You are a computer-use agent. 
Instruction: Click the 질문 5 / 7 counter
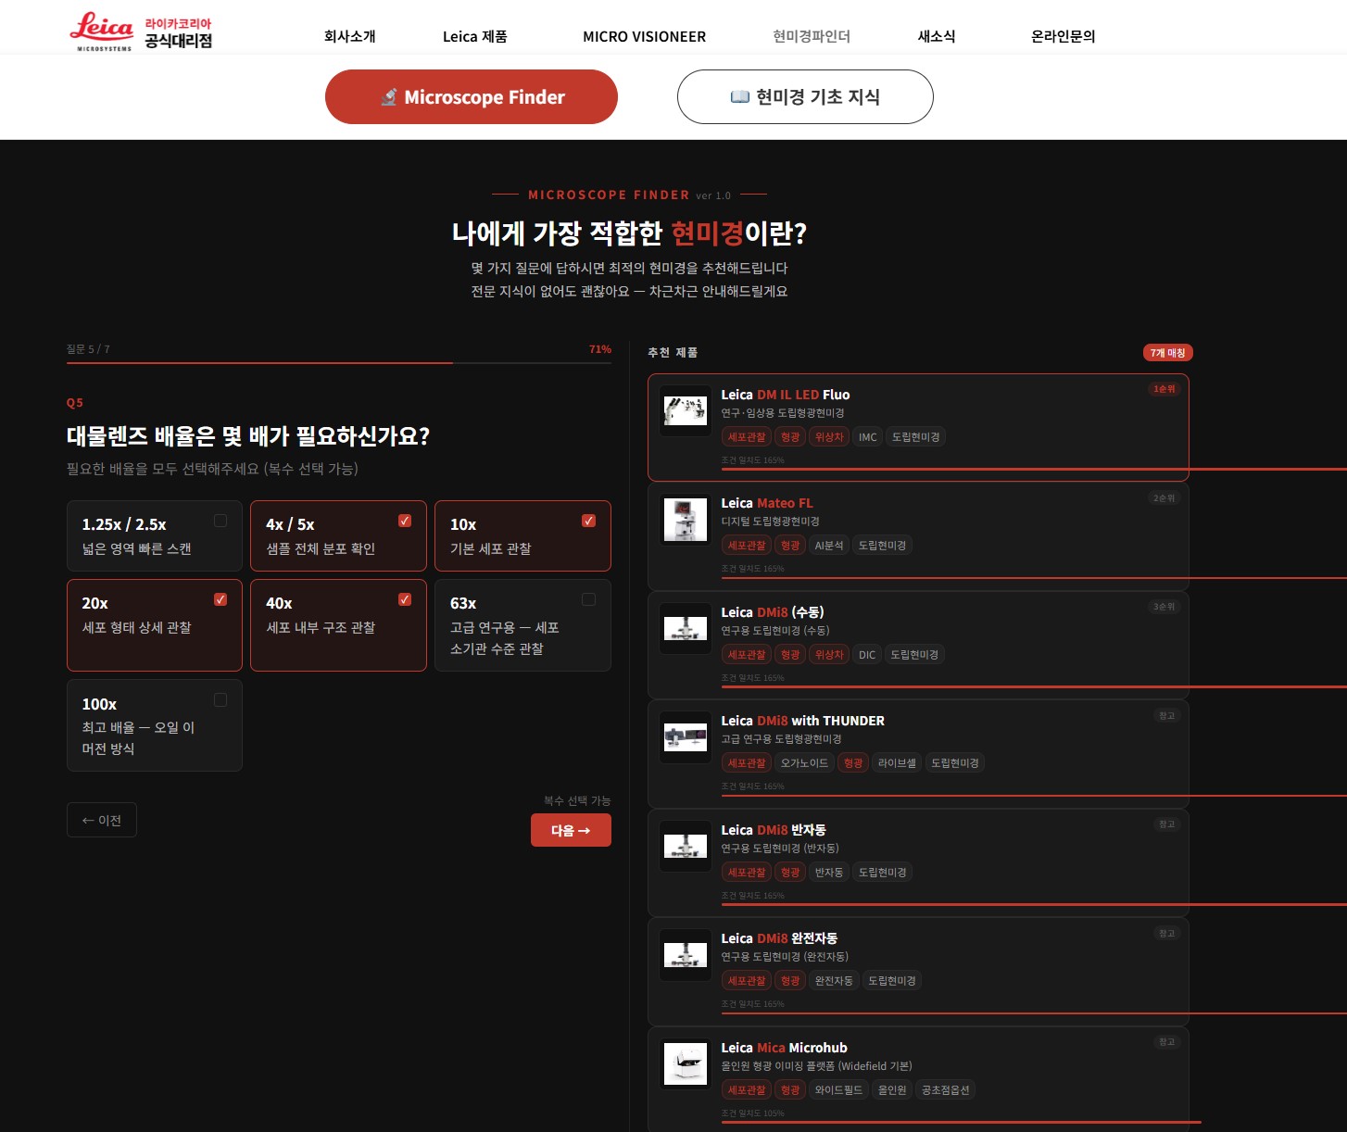pos(88,349)
